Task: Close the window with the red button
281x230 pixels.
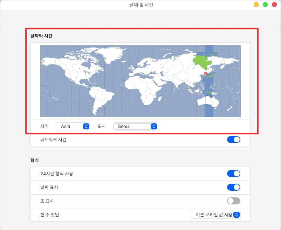Action: pyautogui.click(x=274, y=5)
